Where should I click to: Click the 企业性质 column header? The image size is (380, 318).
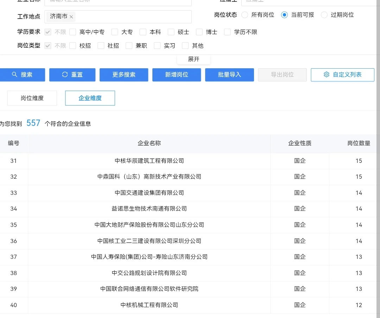coord(300,143)
